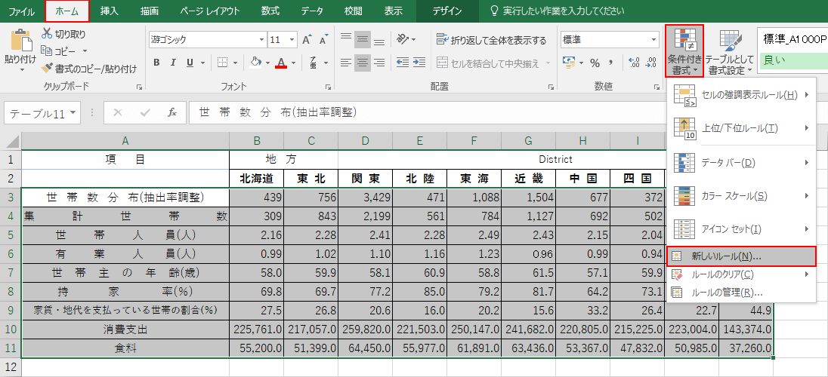Click the text orientation icon
This screenshot has width=828, height=377.
pos(403,39)
